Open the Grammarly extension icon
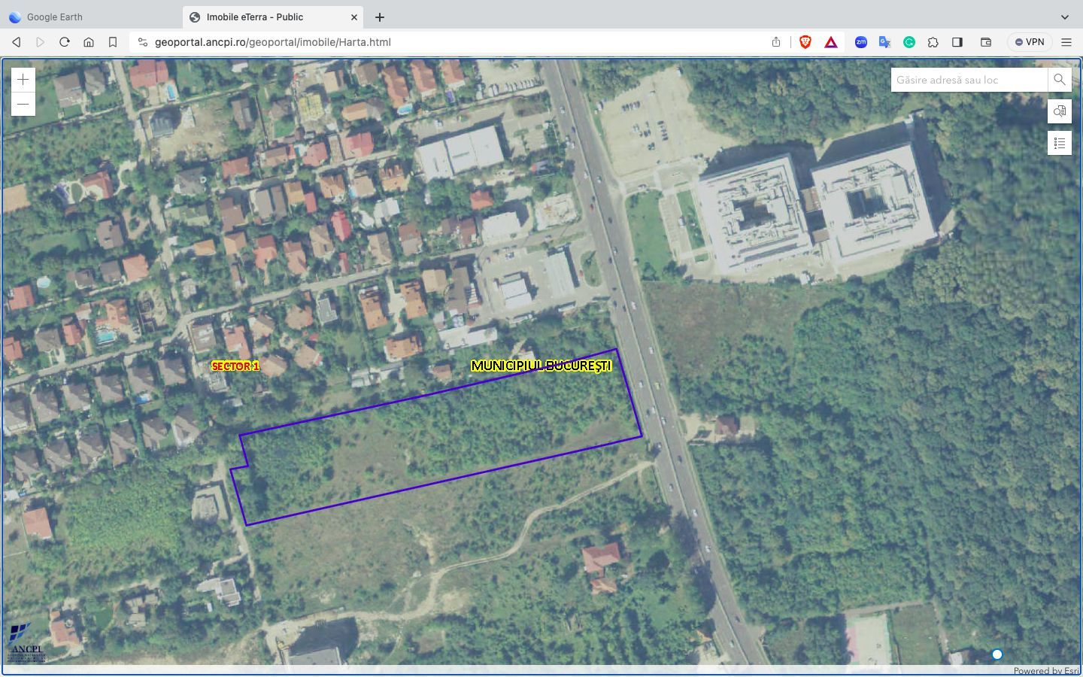Image resolution: width=1083 pixels, height=677 pixels. coord(909,42)
